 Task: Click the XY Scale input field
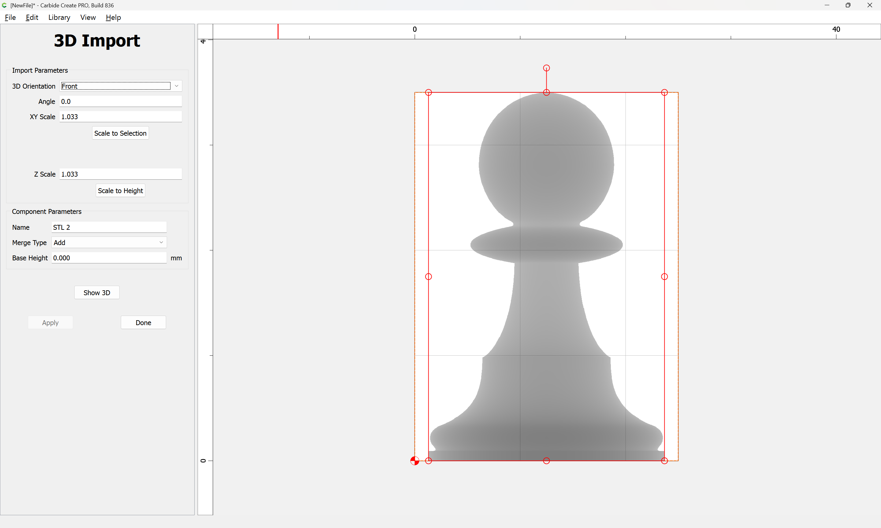click(120, 117)
